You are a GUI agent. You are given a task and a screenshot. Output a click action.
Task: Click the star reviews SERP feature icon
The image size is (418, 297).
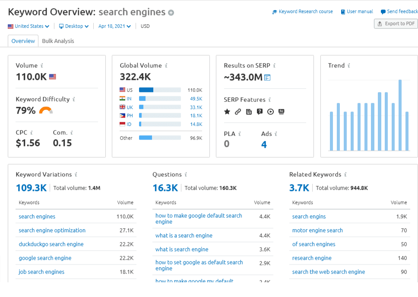tap(227, 112)
